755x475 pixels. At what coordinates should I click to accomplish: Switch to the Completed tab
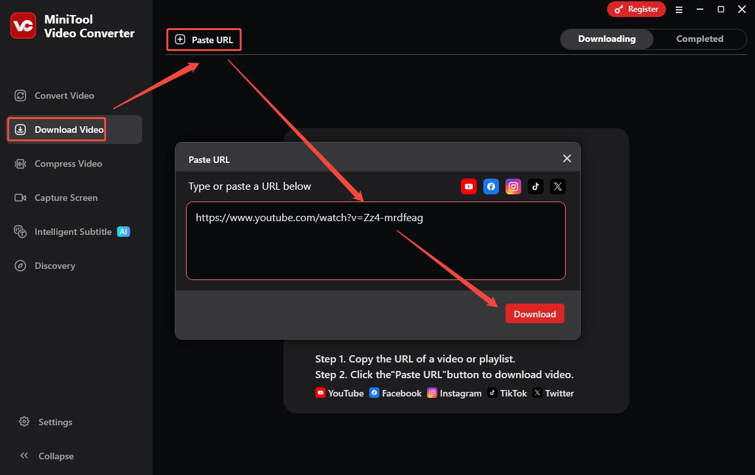click(699, 39)
